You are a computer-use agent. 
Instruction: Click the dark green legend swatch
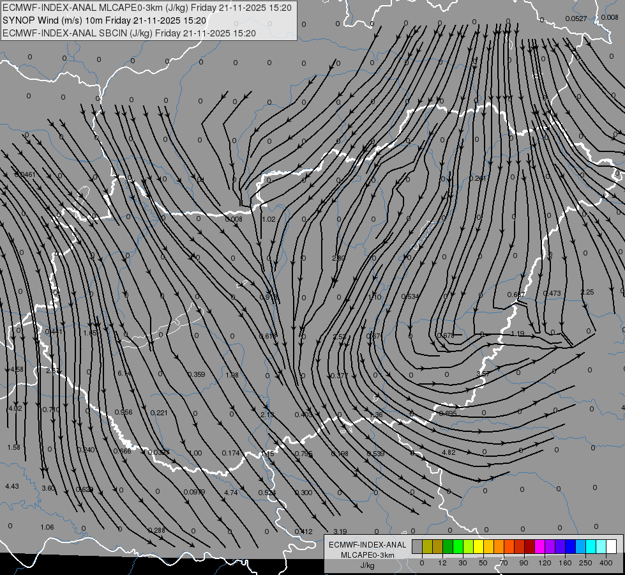coord(448,546)
